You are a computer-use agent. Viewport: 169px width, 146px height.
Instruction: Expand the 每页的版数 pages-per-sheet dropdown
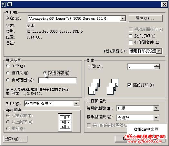(156, 108)
